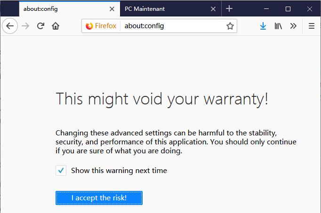The width and height of the screenshot is (321, 213).
Task: Click the I accept the risk! button
Action: [x=99, y=198]
